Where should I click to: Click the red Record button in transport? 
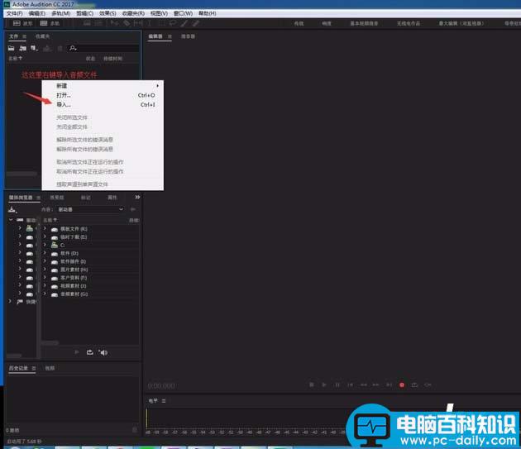tap(402, 385)
